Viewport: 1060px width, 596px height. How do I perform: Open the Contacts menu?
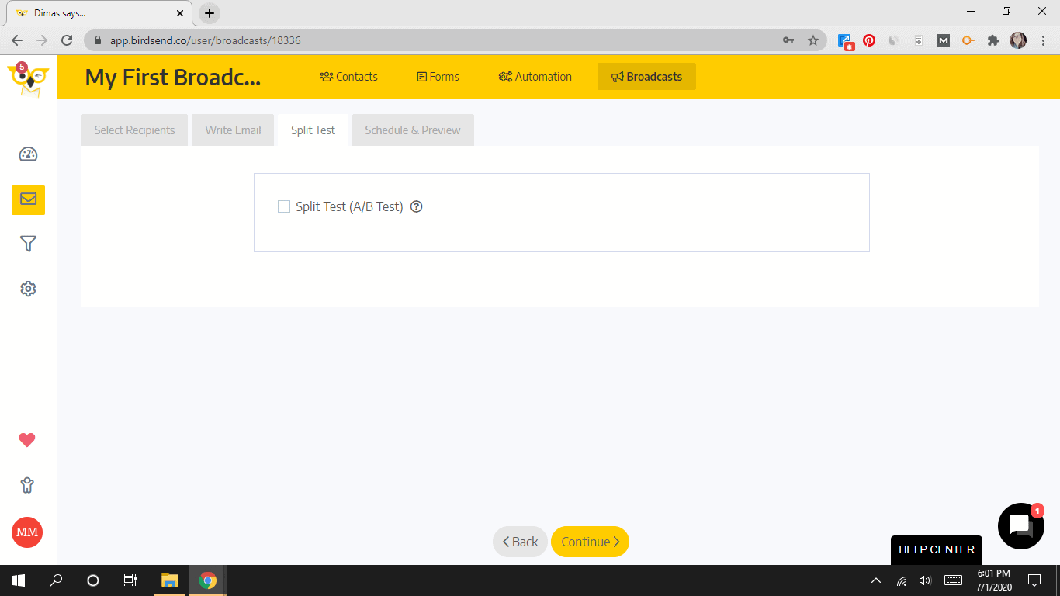click(348, 77)
